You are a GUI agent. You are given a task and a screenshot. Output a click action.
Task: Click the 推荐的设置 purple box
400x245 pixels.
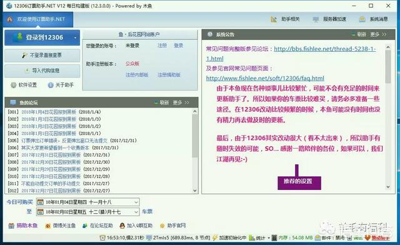tap(299, 182)
